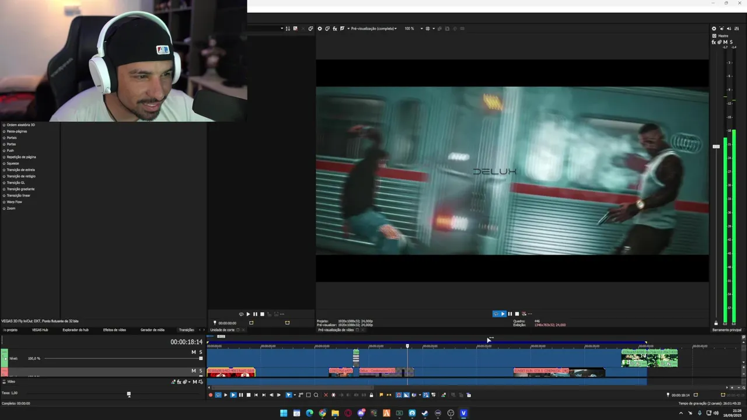747x420 pixels.
Task: Open the Pré-visualização (completa) quality dropdown
Action: pyautogui.click(x=373, y=29)
